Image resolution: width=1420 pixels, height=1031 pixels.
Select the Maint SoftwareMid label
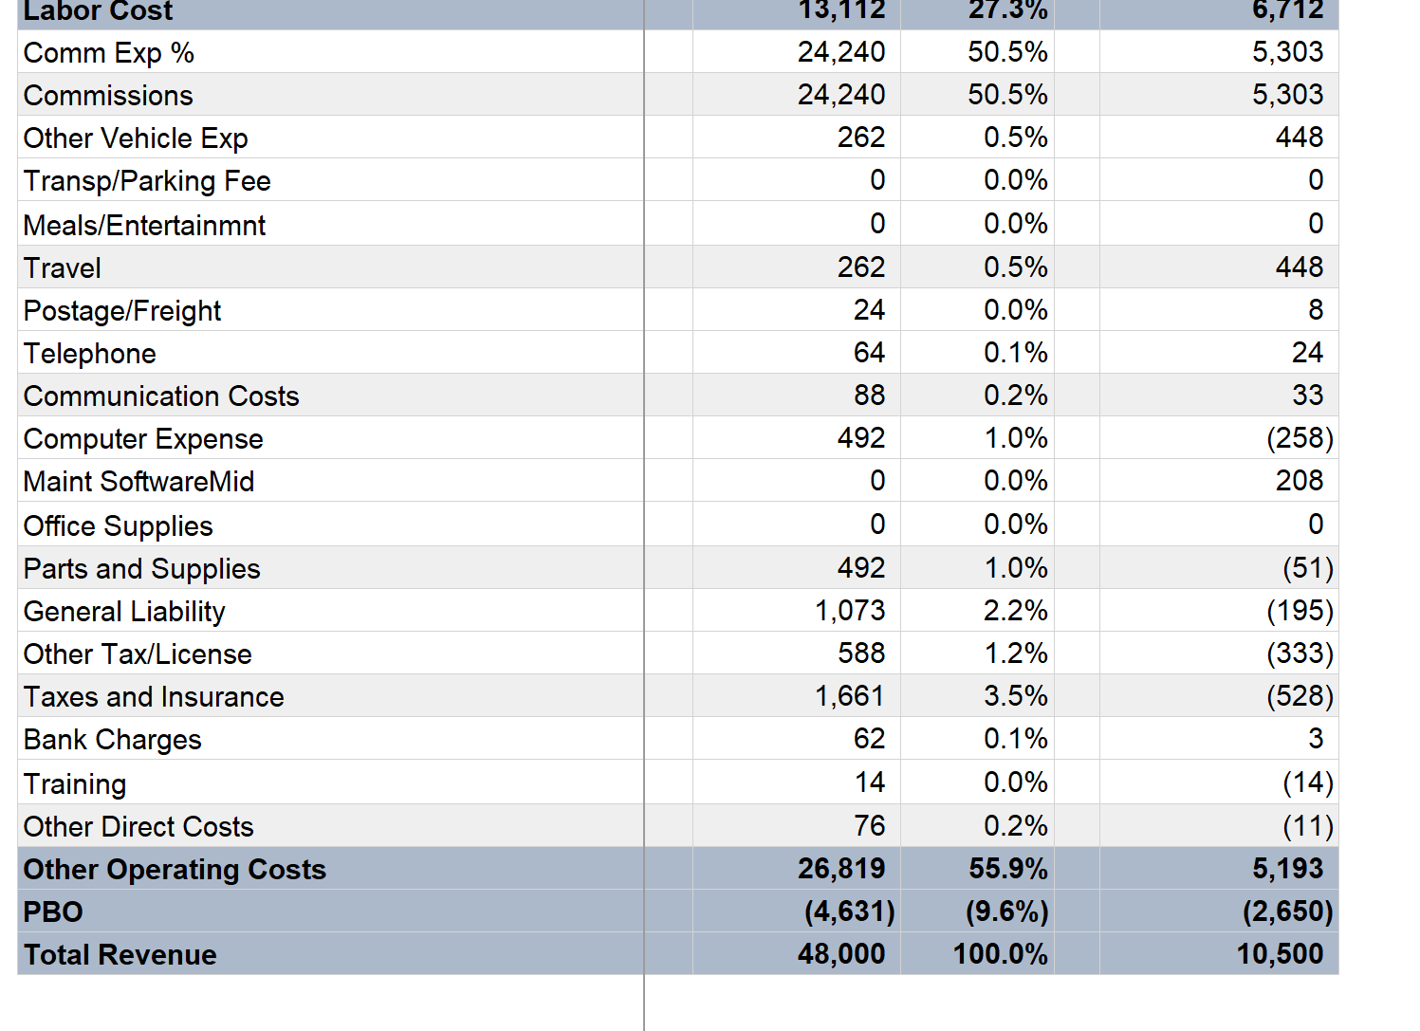click(x=138, y=481)
